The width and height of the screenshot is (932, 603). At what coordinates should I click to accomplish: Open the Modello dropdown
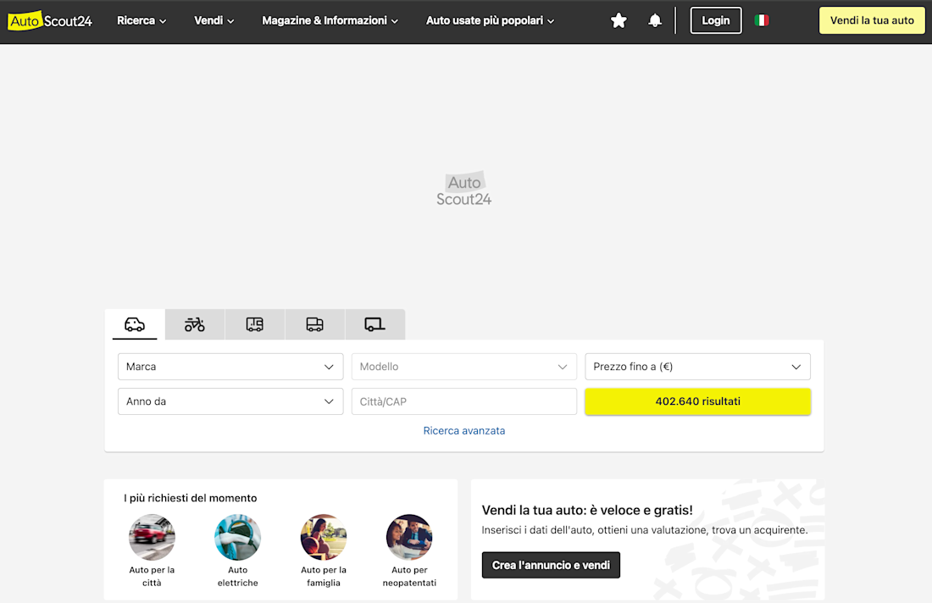pyautogui.click(x=463, y=367)
